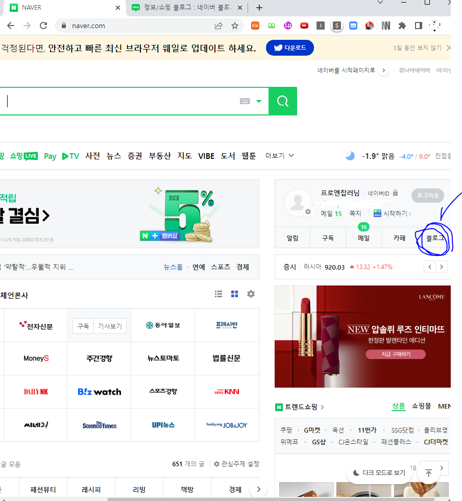The image size is (462, 501).
Task: Click the scroll-to-top arrow button
Action: pyautogui.click(x=428, y=473)
